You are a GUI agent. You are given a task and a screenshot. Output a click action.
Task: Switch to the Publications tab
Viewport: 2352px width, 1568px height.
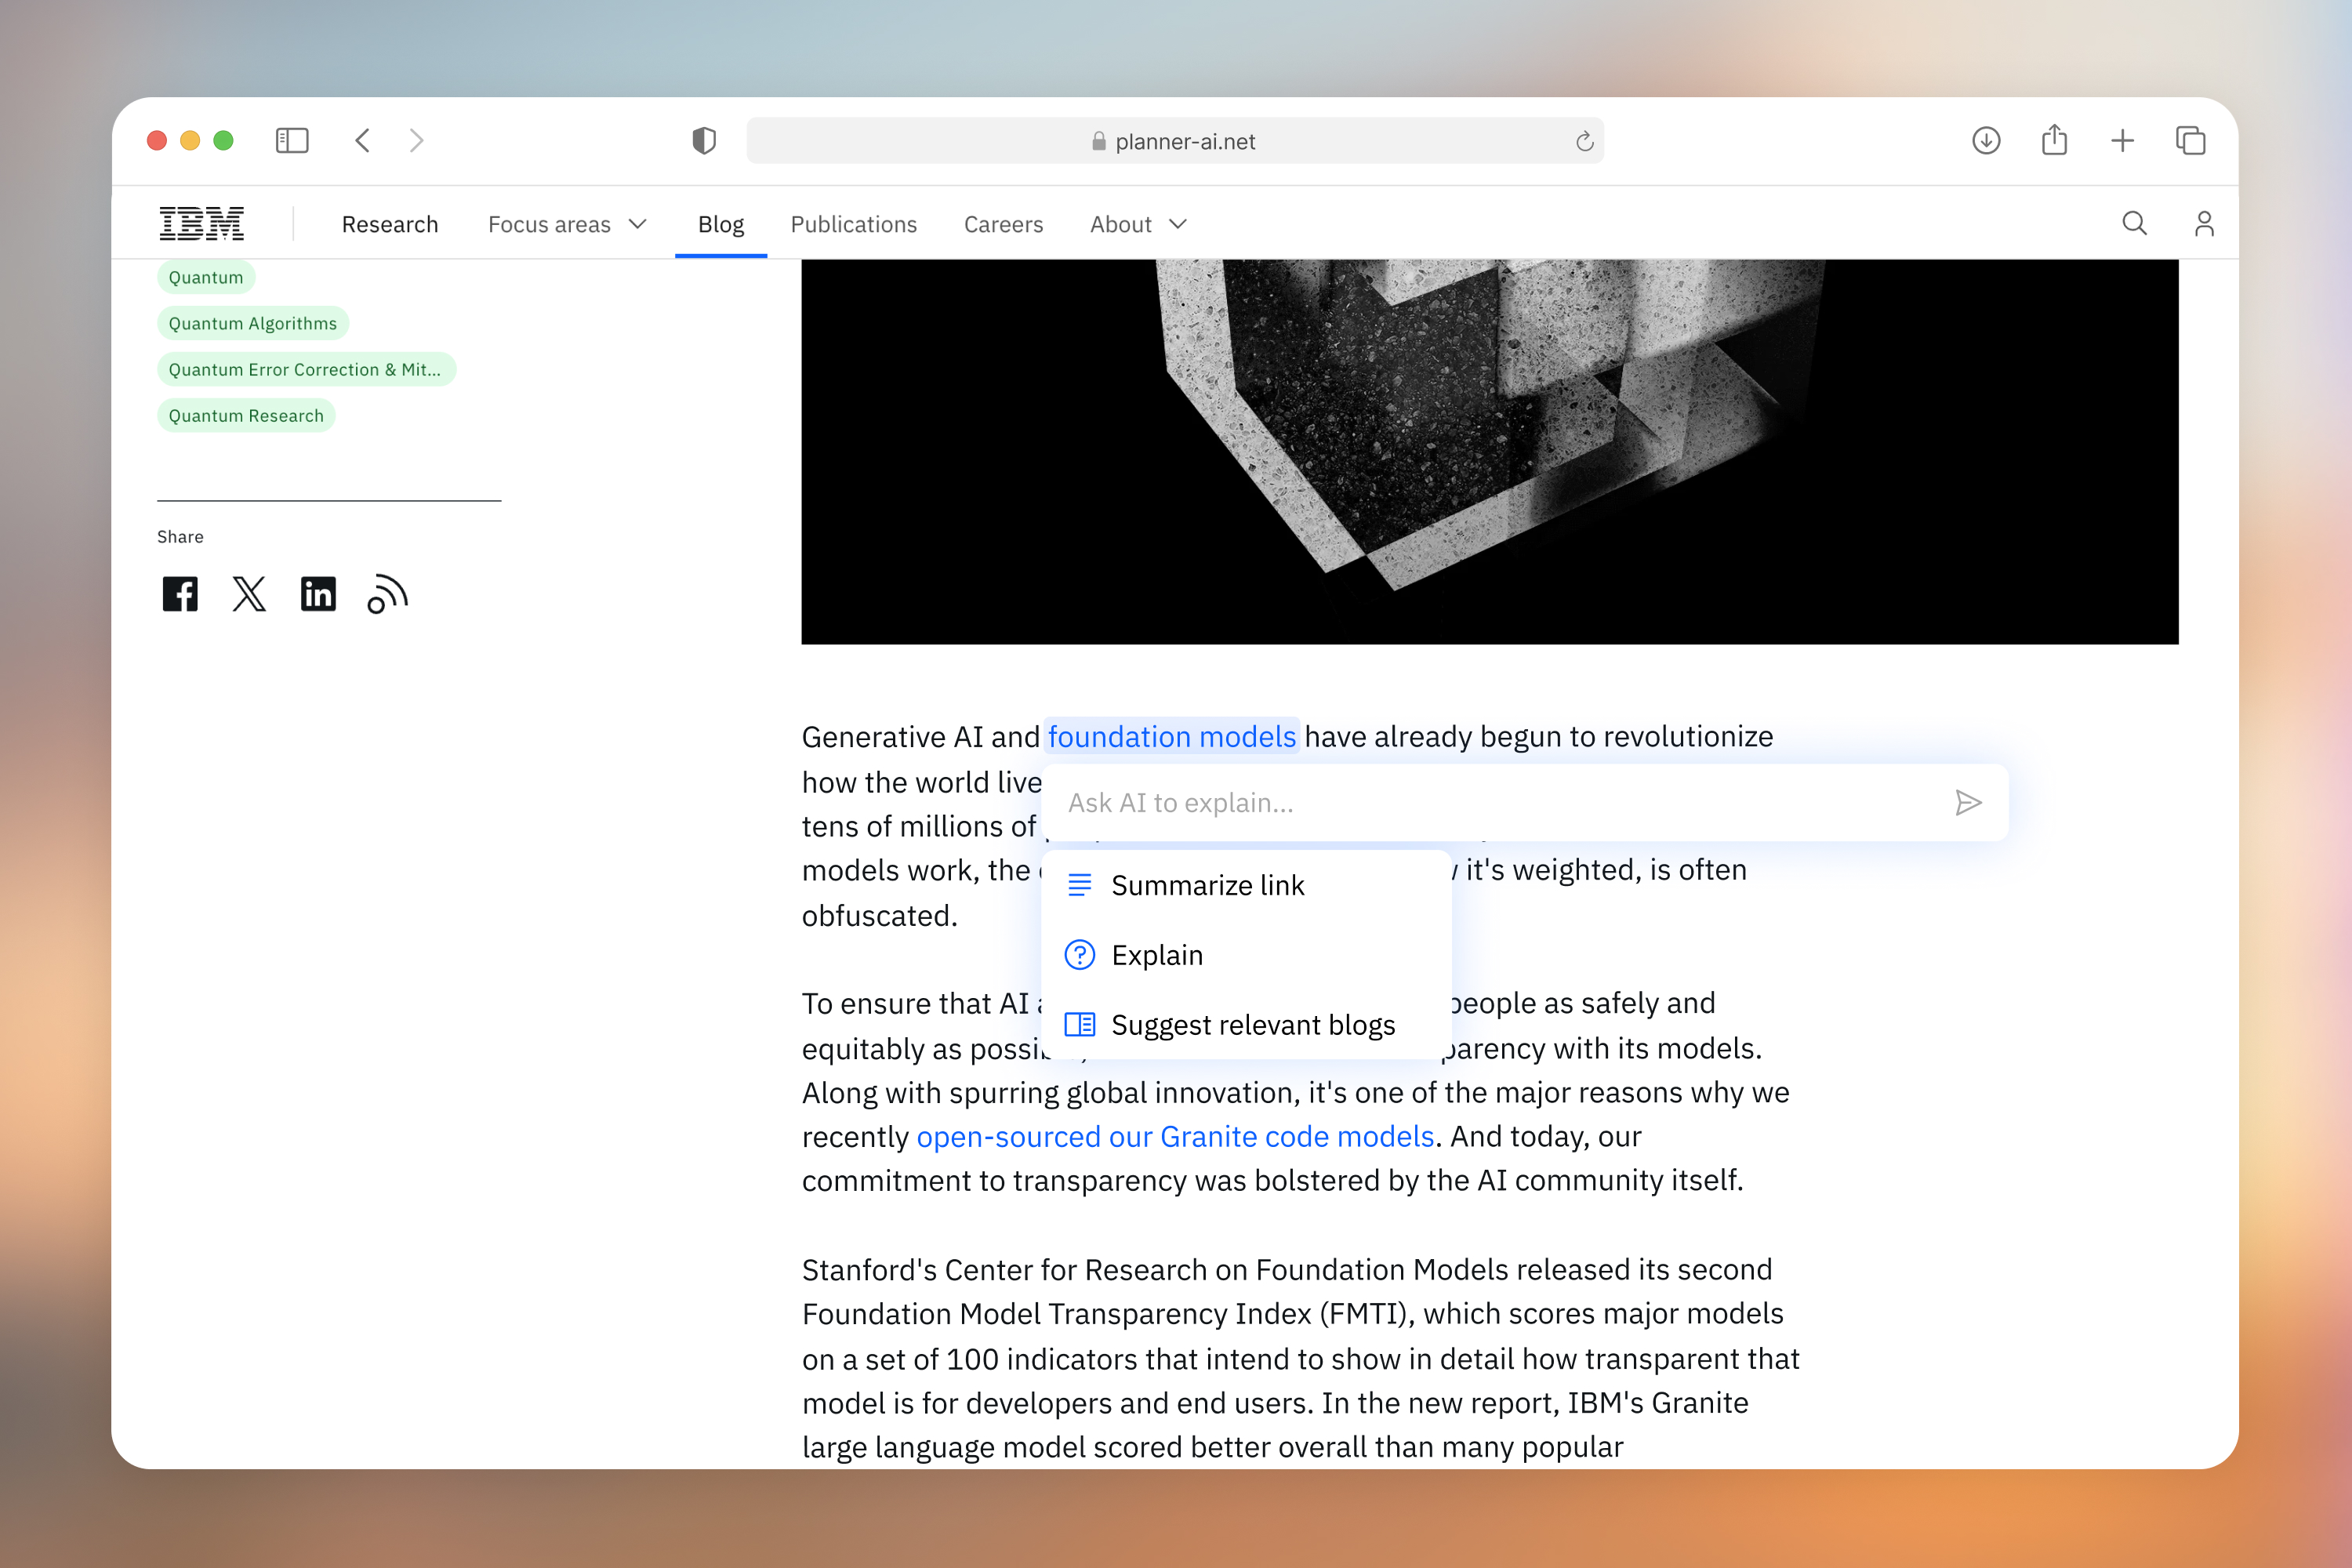click(x=853, y=224)
